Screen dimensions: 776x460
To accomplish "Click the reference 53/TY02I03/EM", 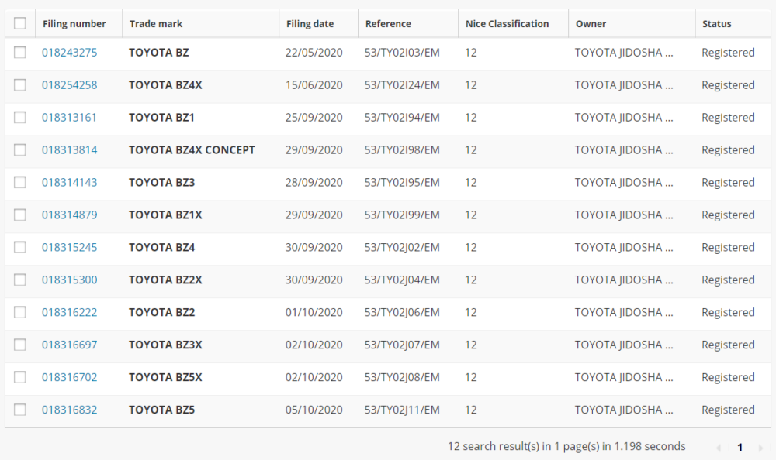I will (x=402, y=53).
